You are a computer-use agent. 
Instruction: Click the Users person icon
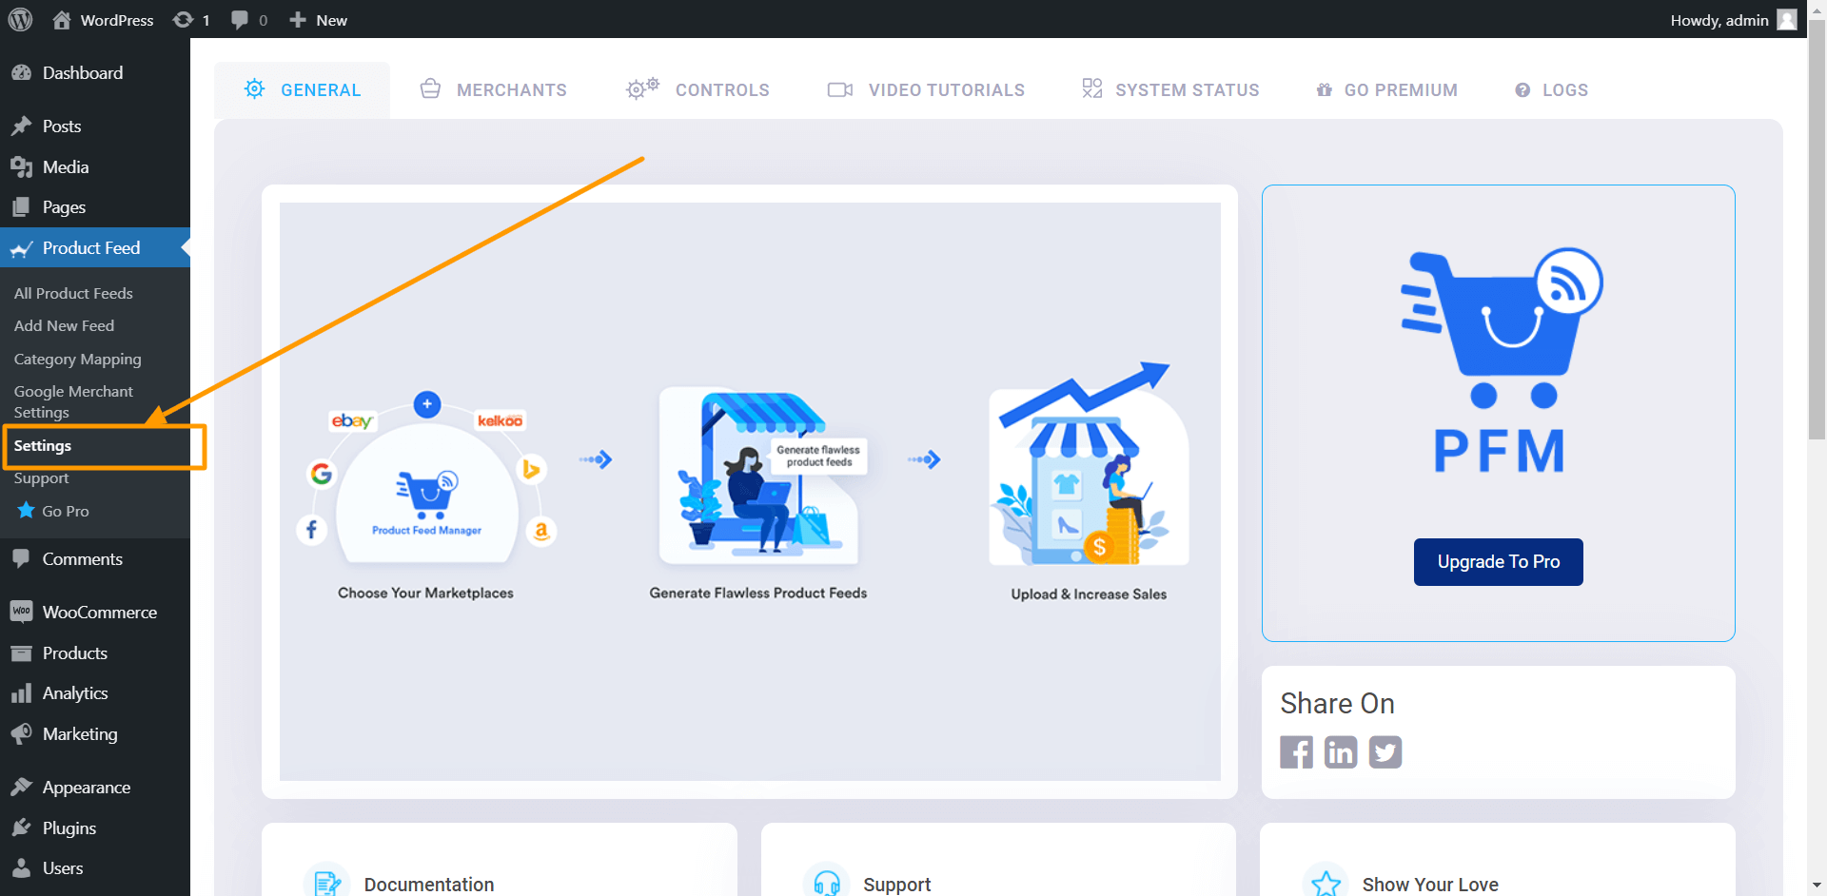coord(21,867)
